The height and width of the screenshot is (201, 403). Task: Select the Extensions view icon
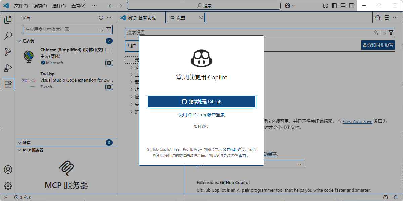coord(8,84)
